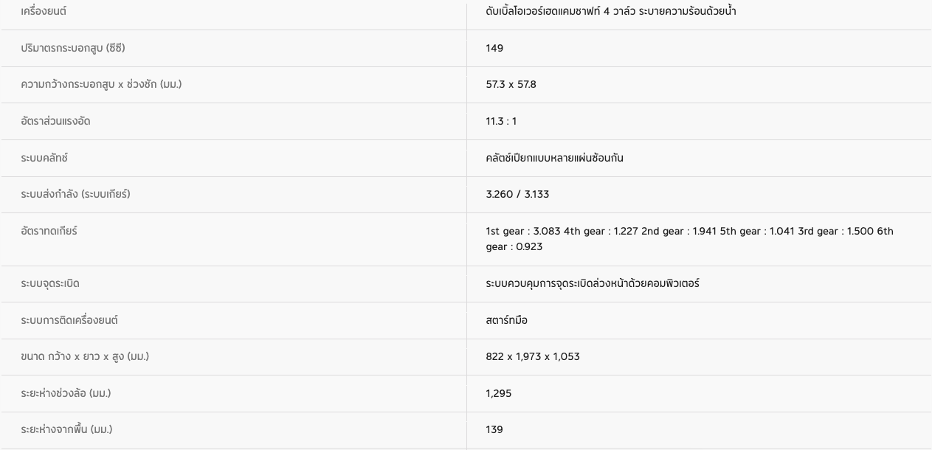Click the คลัตช์เปียกแบบหลายแผ่นซ้อนกัน value text
Viewport: 932px width, 450px height.
click(x=554, y=158)
